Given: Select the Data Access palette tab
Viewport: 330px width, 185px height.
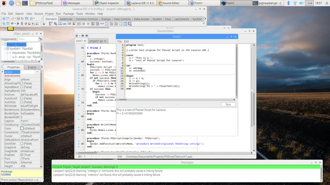Looking at the screenshot, I should click(141, 19).
